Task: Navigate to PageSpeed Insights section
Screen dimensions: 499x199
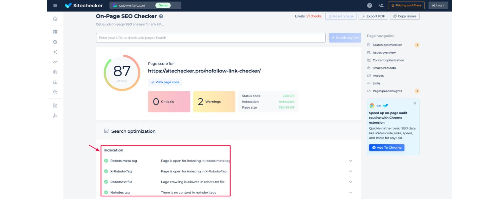Action: [387, 91]
